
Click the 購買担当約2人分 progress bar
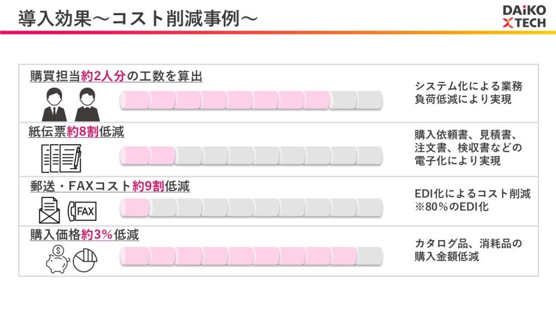tap(252, 101)
